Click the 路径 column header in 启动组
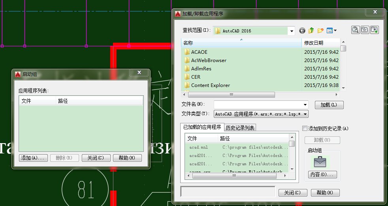388x206 pixels. pos(100,101)
